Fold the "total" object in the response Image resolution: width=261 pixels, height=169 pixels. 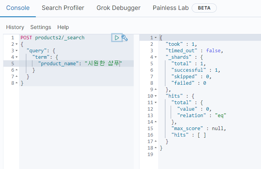click(156, 103)
